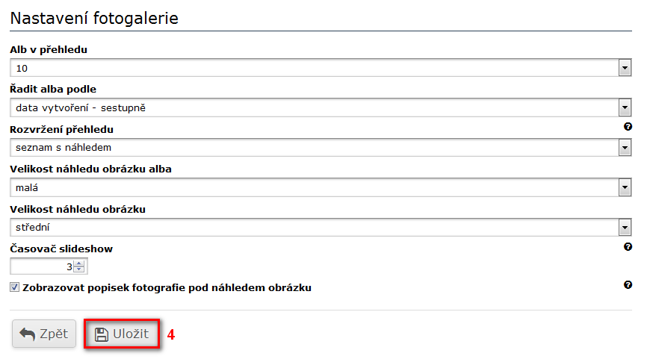This screenshot has height=359, width=653.
Task: Uncheck the Zobrazovat popisek fotografie checkbox
Action: pos(15,287)
